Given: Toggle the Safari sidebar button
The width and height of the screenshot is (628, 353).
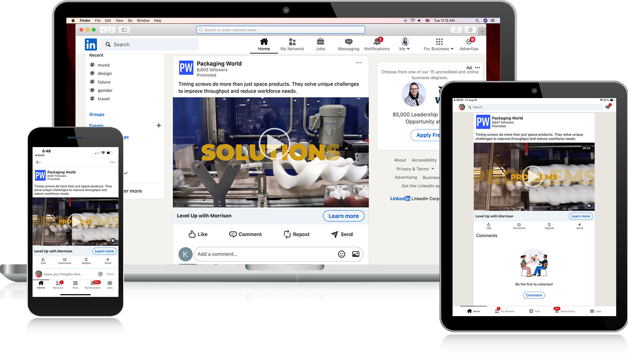Looking at the screenshot, I should click(x=124, y=30).
